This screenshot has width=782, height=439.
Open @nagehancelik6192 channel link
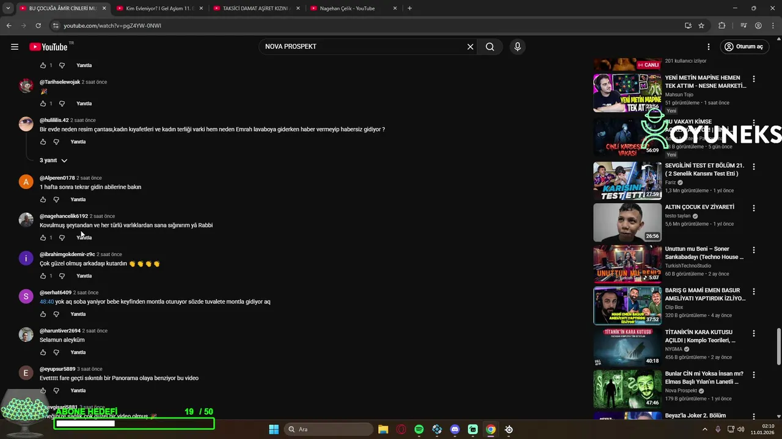(x=64, y=216)
